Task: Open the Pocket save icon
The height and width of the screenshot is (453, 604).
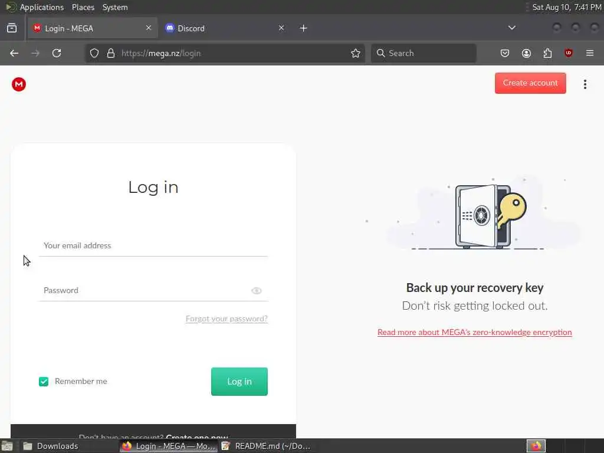Action: coord(505,53)
